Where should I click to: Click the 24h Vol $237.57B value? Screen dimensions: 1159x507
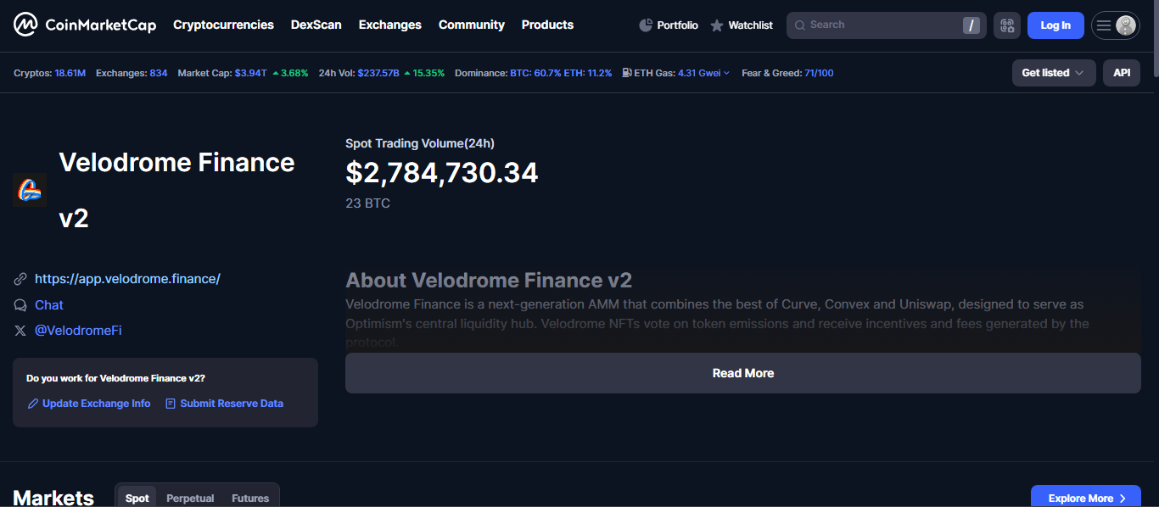378,73
